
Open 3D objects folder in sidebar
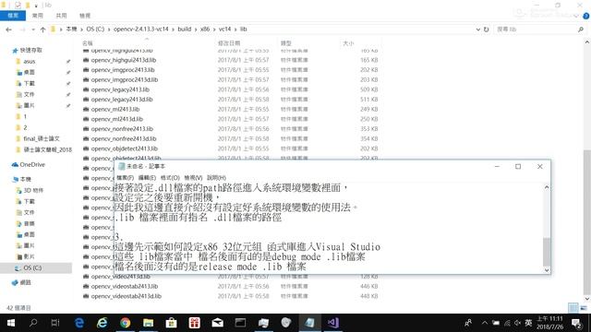point(33,191)
